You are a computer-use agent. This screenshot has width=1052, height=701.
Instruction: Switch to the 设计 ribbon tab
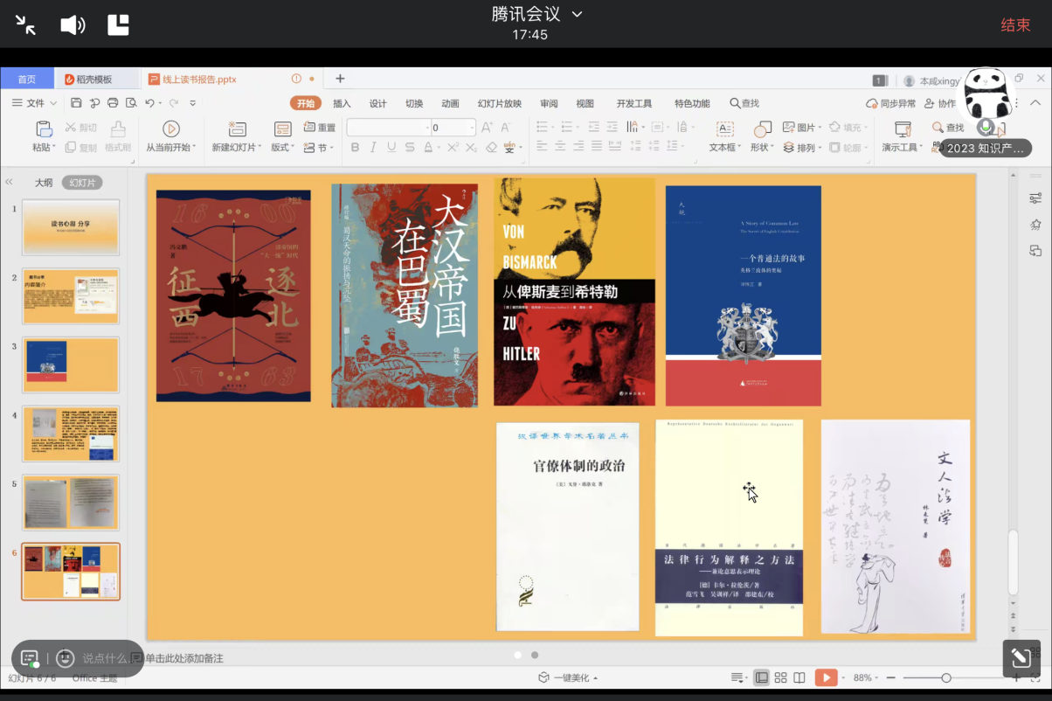(x=377, y=103)
